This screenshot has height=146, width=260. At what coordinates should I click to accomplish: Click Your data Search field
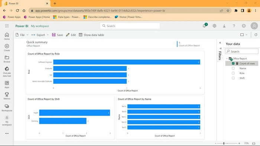pos(241,52)
